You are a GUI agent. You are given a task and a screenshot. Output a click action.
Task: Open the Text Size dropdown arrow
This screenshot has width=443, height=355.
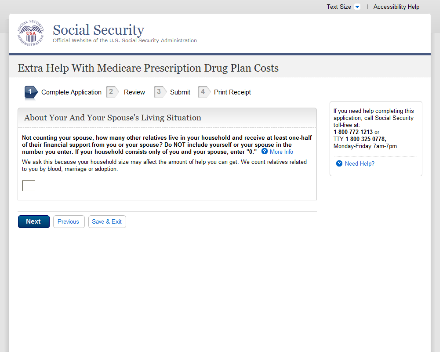[357, 7]
